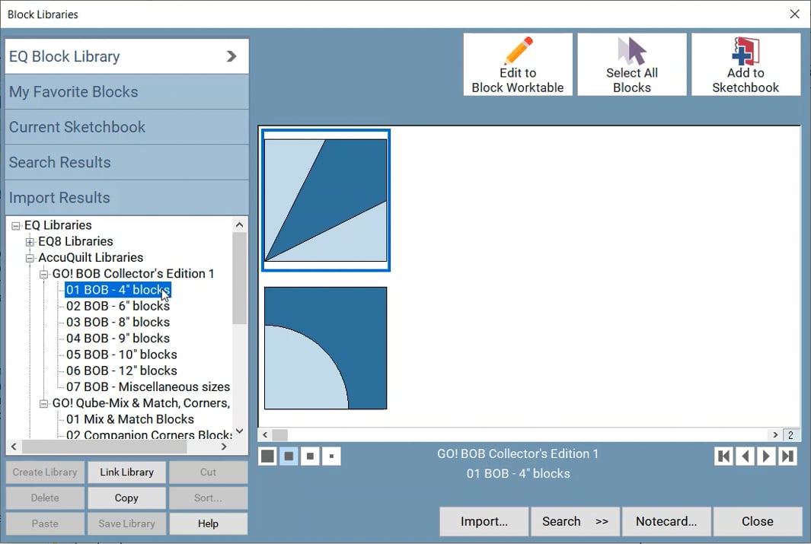Collapse AccuQuilt Libraries node

pos(30,258)
